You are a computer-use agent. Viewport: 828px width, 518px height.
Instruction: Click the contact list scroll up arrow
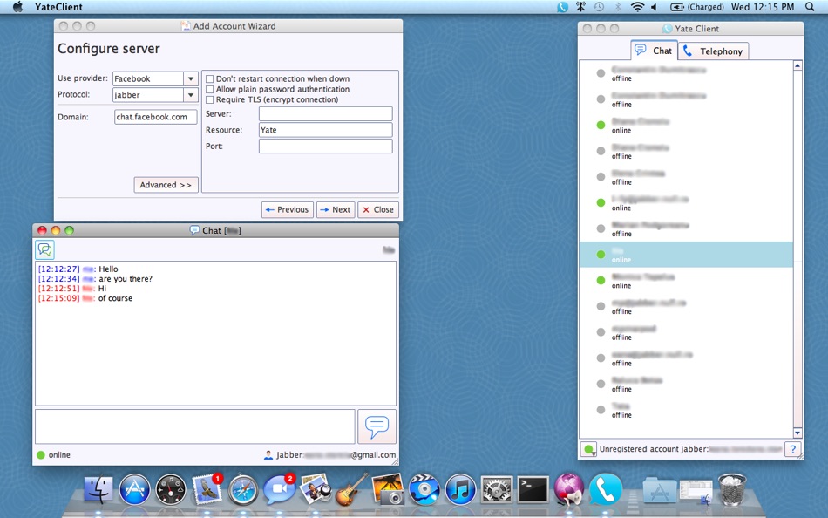797,65
